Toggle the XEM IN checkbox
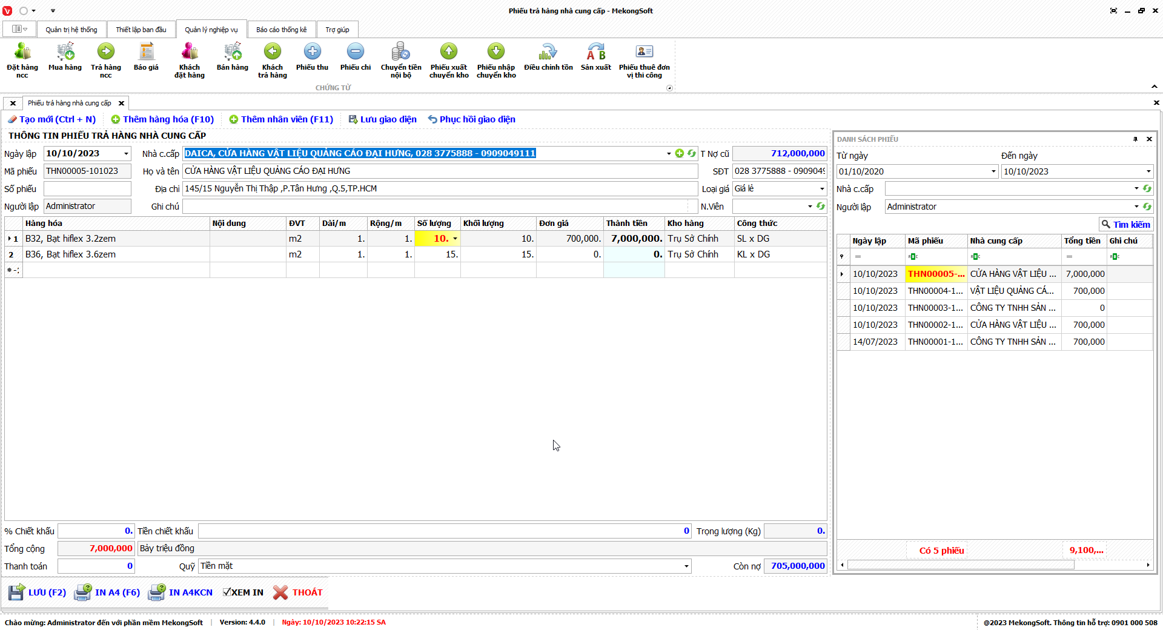Screen dimensions: 1163x630 [x=227, y=592]
